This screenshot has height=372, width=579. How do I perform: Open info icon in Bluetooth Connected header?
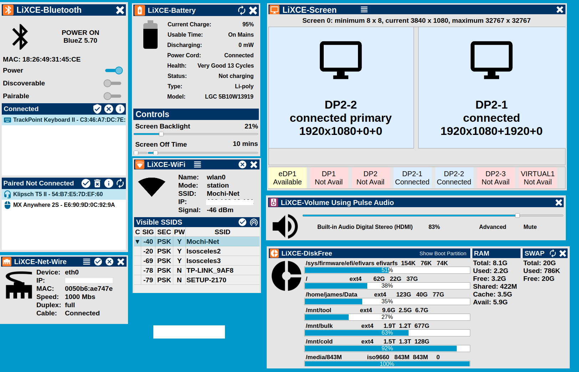(x=120, y=109)
